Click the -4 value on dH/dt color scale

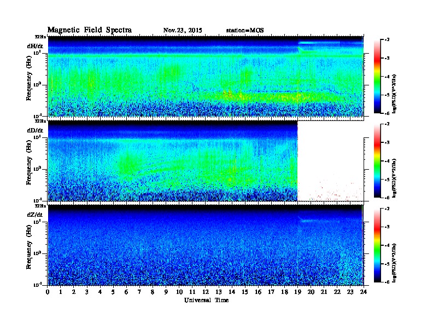pyautogui.click(x=387, y=77)
